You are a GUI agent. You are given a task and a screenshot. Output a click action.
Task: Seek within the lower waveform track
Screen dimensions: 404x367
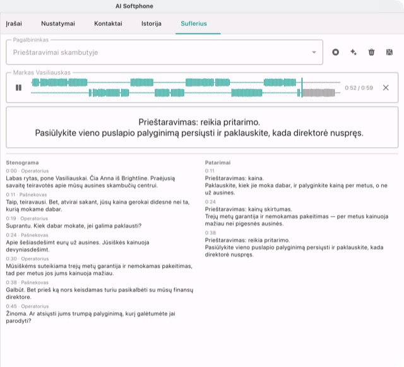(x=186, y=93)
